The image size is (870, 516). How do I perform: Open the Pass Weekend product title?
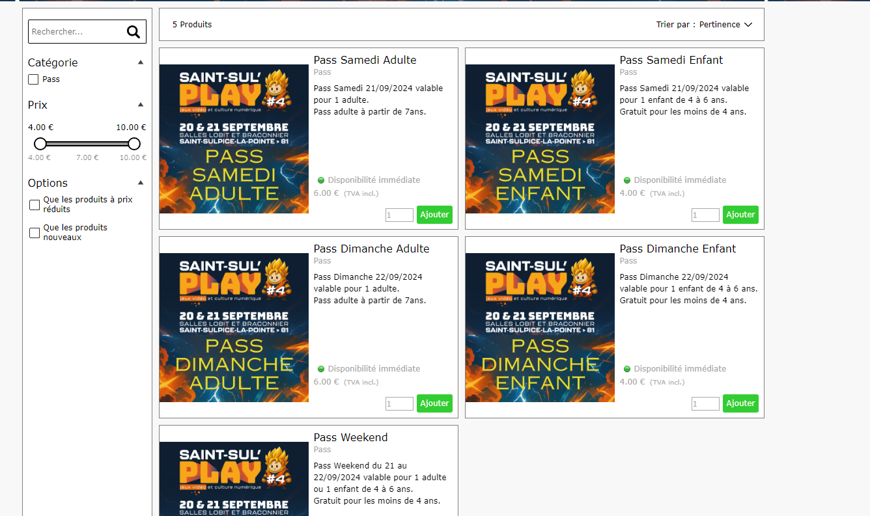click(350, 437)
